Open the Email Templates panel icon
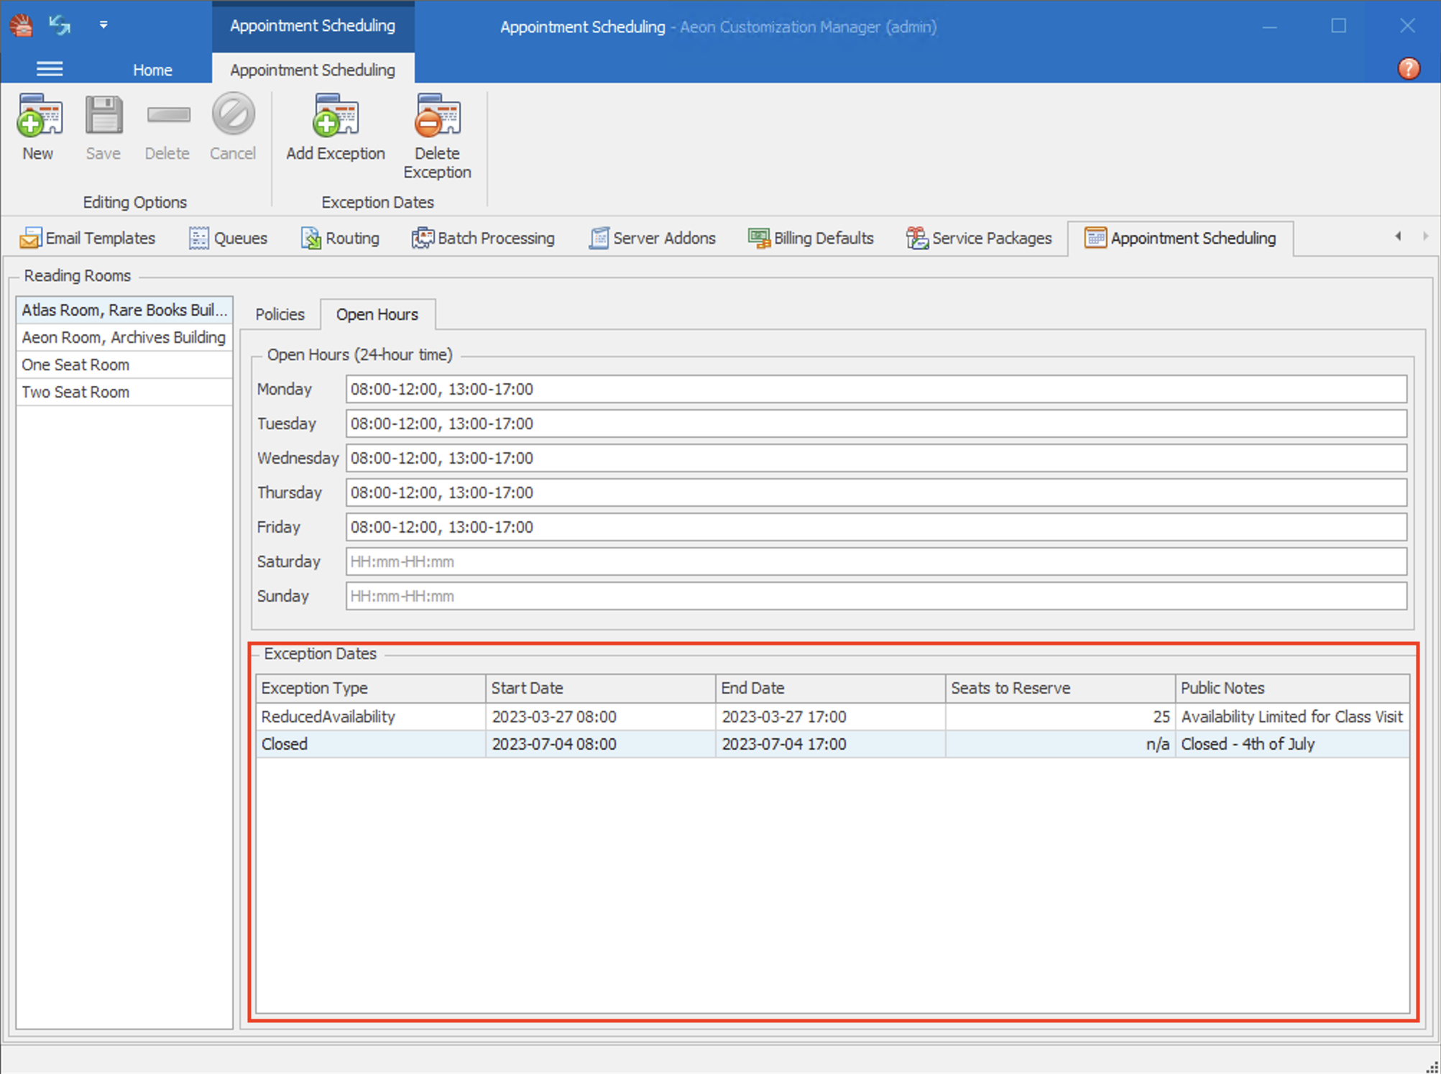 [30, 237]
